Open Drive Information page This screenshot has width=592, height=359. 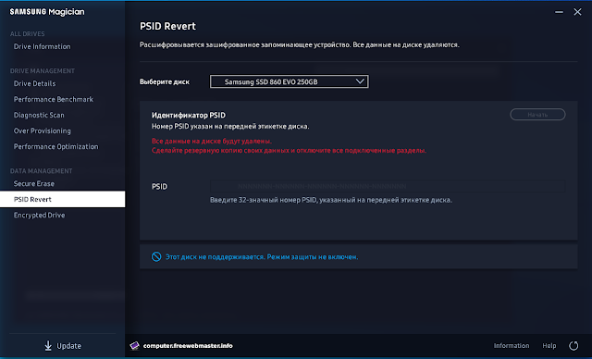point(42,46)
